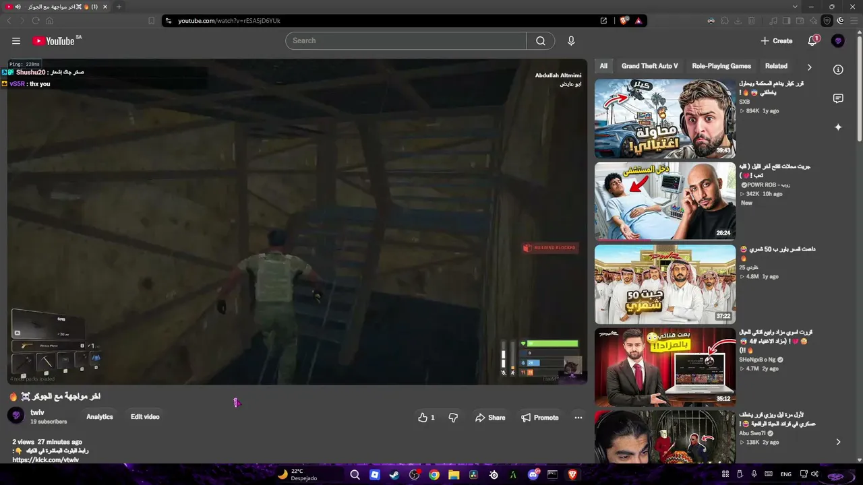Screen dimensions: 863x485
Task: Open the kick.com/vtwlv link in description
Action: (x=46, y=460)
